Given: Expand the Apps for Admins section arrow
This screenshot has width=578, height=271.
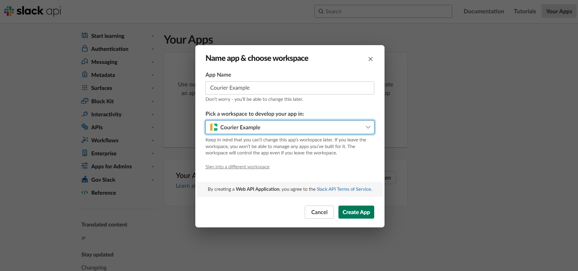Looking at the screenshot, I should [153, 167].
